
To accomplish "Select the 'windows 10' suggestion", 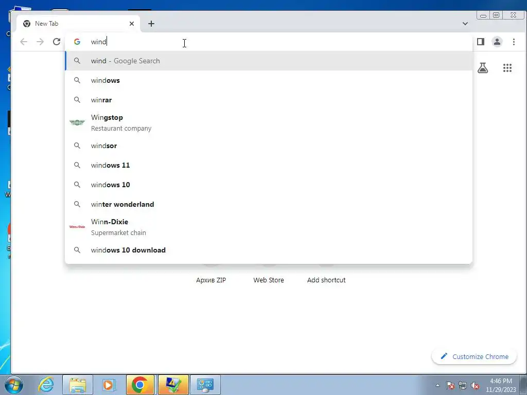I will click(x=269, y=185).
